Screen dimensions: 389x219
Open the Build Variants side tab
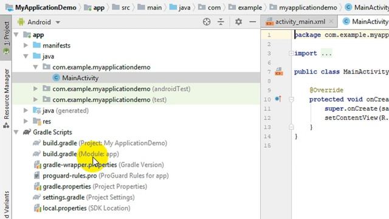[6, 204]
